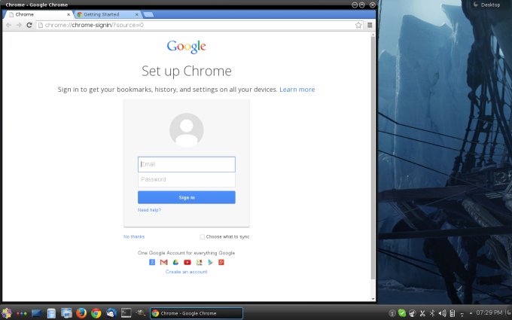
Task: Click the info notification tray icon
Action: [x=392, y=313]
